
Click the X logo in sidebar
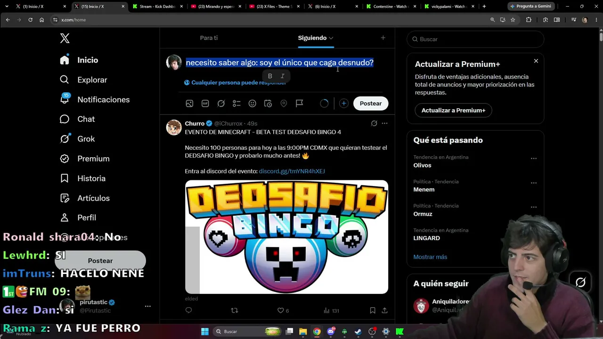[x=65, y=39]
